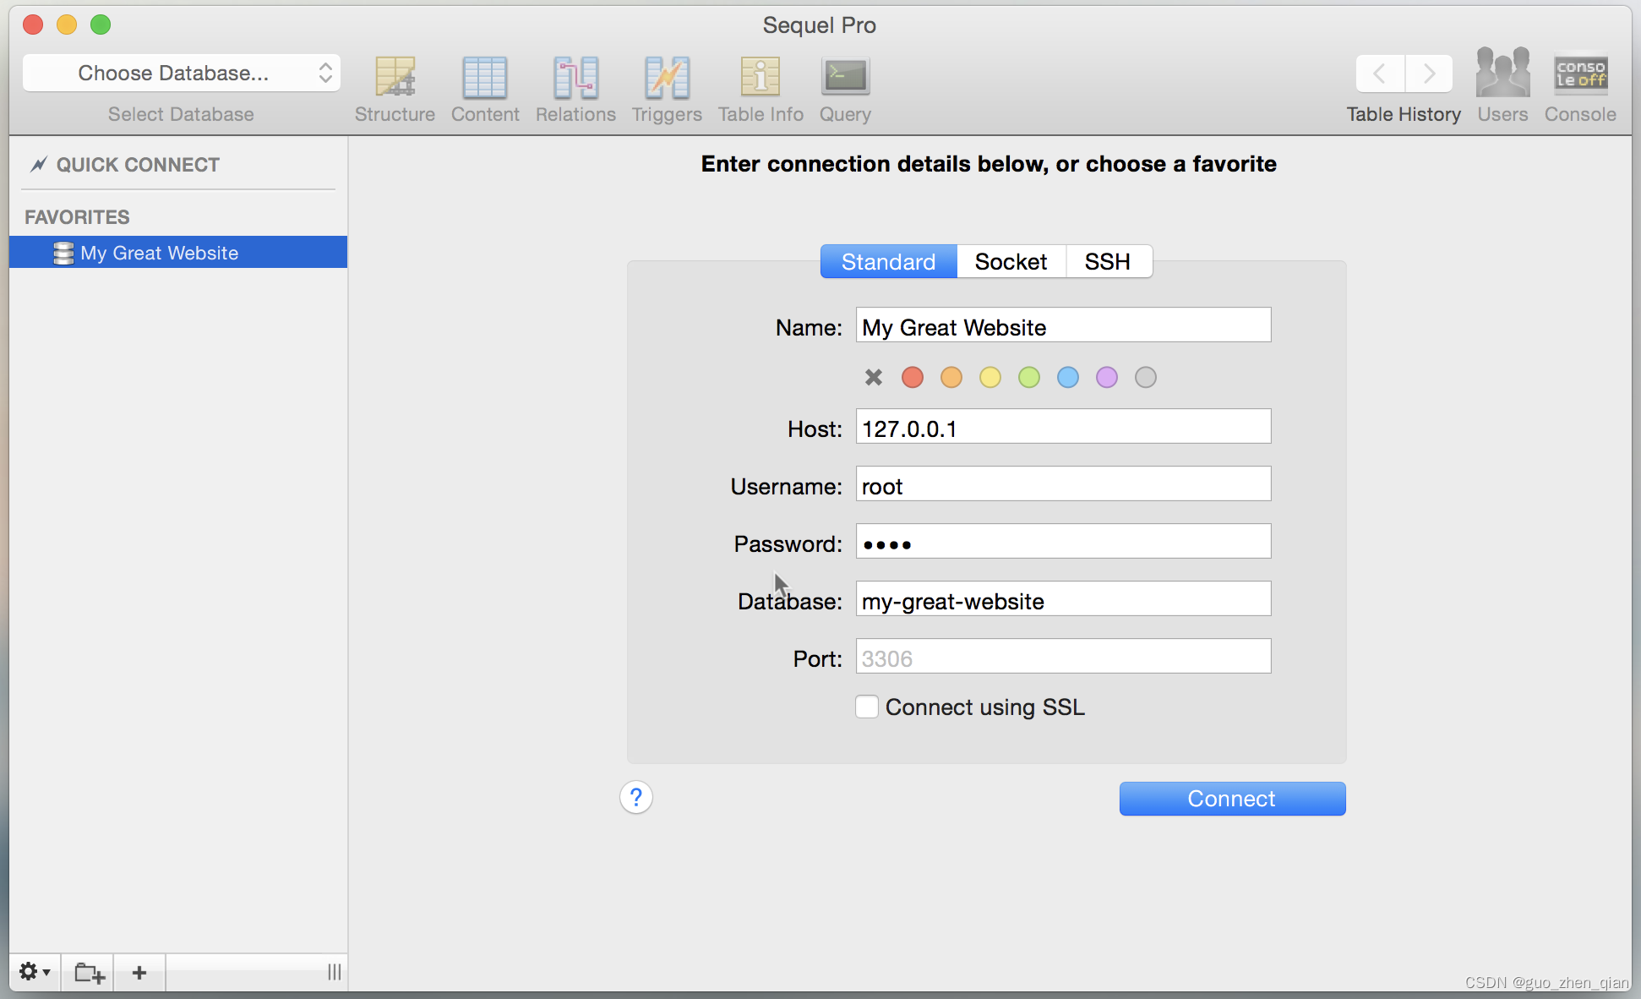Clear the favorite color with X
1641x999 pixels.
(874, 377)
